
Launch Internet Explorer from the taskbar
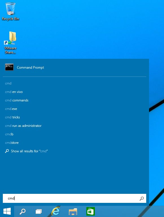click(56, 211)
